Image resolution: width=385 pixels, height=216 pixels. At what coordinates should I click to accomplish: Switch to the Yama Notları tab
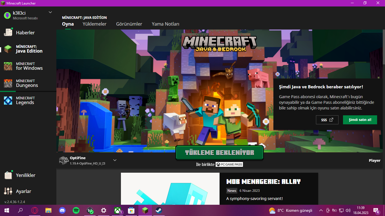click(165, 24)
